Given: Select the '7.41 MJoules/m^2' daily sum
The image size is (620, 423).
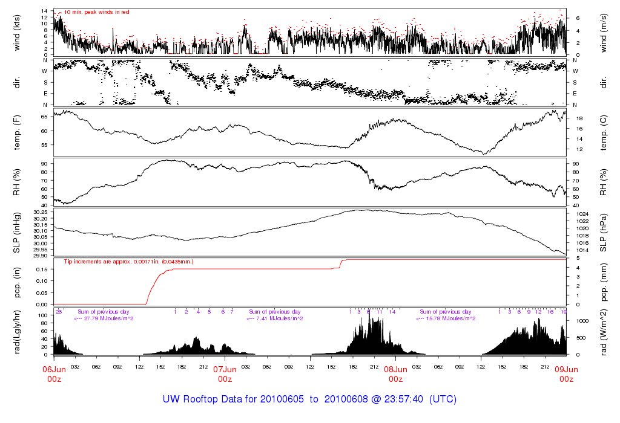Looking at the screenshot, I should pyautogui.click(x=280, y=318).
